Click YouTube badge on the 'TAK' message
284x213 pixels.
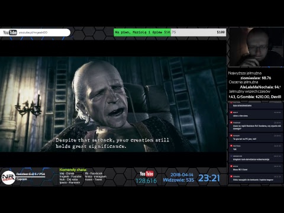coord(231,146)
